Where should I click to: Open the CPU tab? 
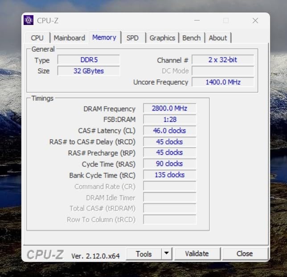point(37,38)
